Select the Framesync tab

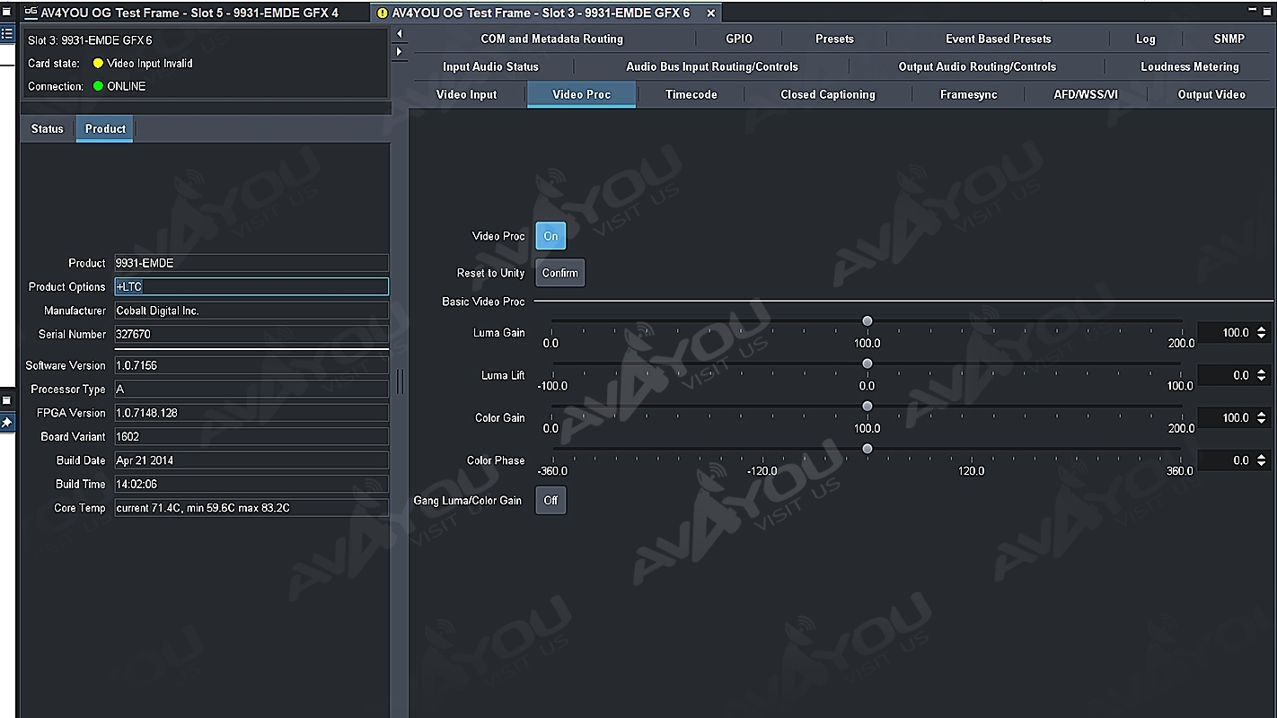[968, 94]
